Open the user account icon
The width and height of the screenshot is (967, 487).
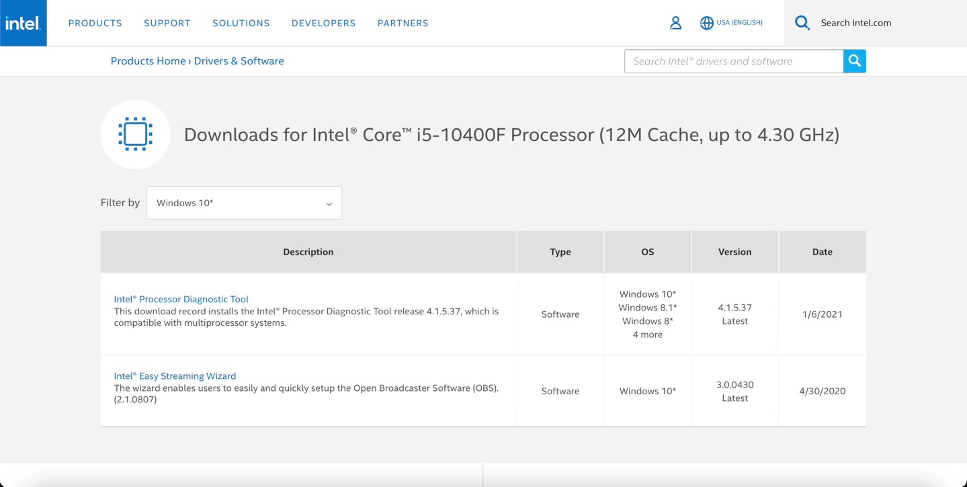[x=675, y=23]
